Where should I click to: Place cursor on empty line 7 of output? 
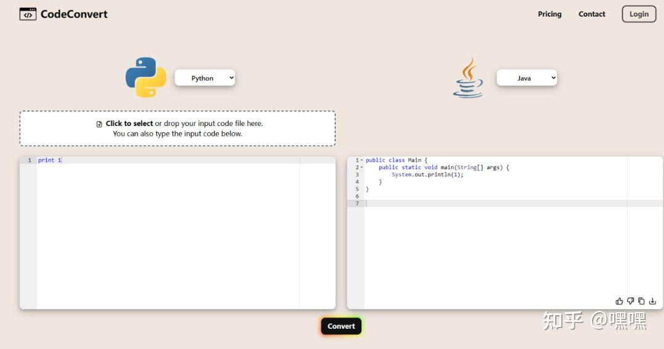513,203
